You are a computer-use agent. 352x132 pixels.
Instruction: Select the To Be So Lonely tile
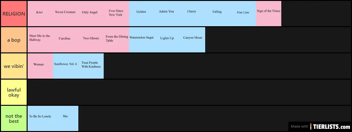[40, 118]
